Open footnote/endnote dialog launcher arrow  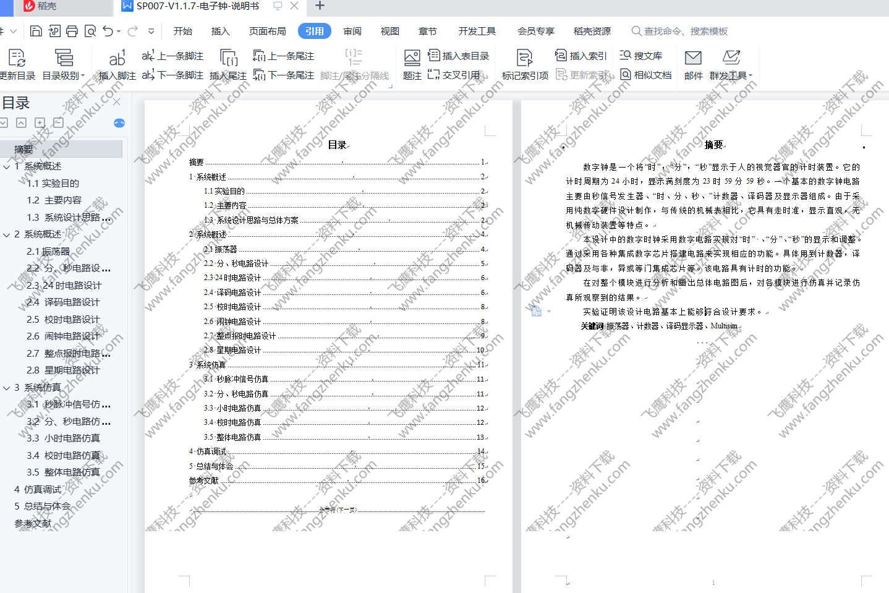(x=390, y=87)
